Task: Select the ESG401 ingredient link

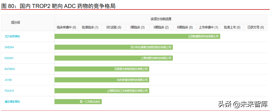Action: (x=9, y=58)
